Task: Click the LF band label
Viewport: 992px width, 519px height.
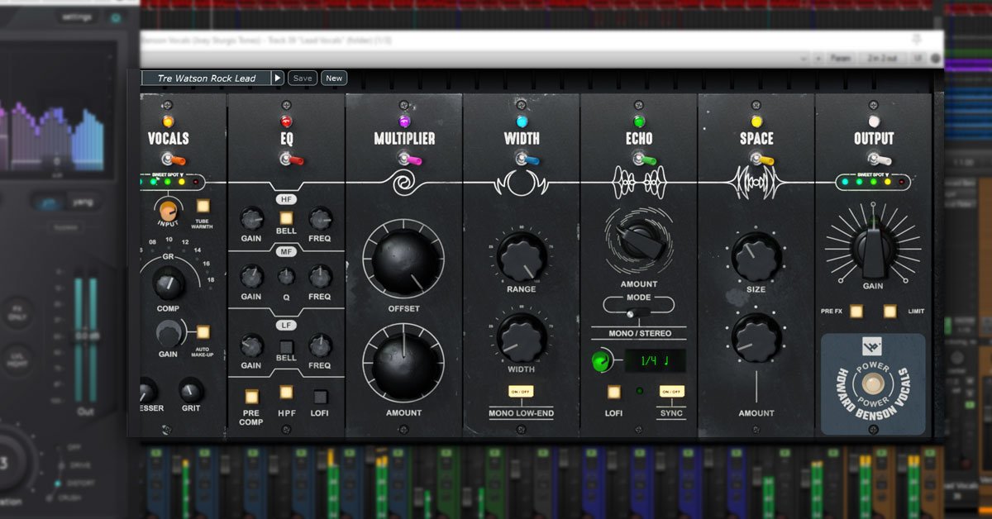Action: [x=286, y=326]
